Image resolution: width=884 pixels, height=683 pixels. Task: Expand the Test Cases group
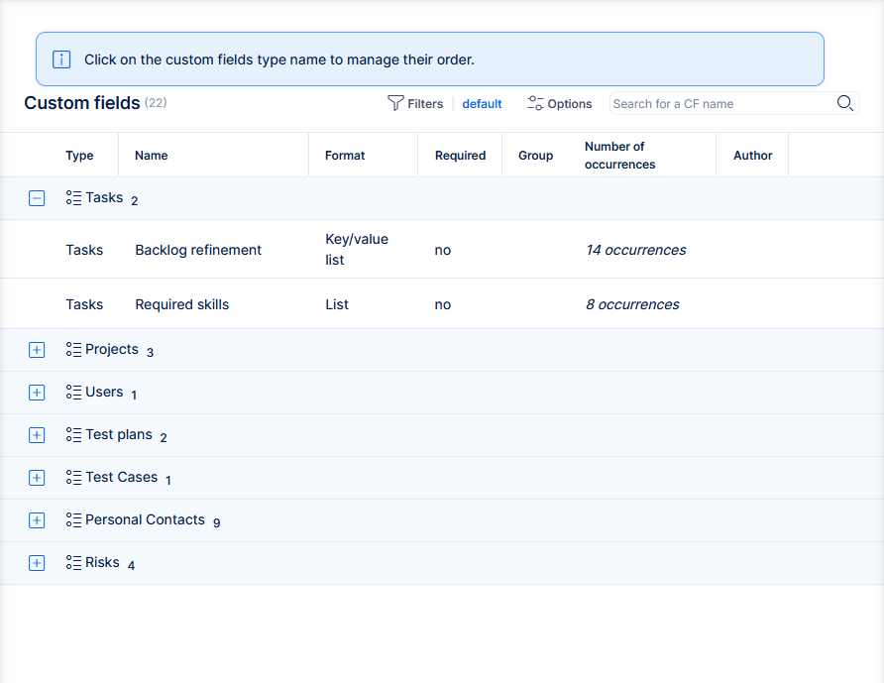point(37,478)
